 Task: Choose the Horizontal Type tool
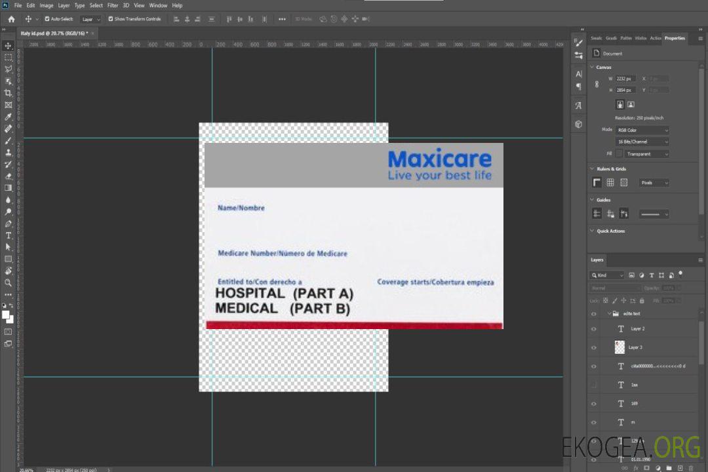point(9,235)
